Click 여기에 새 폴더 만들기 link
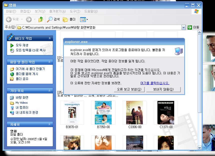Screen dimensions: 215x156 [30, 69]
